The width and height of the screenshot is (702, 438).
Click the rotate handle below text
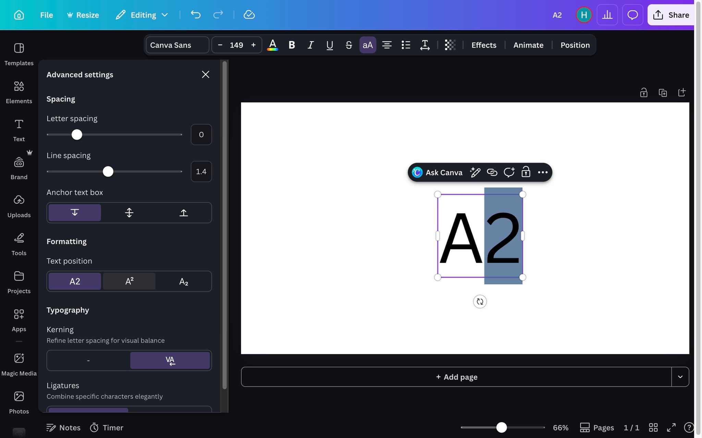[480, 301]
